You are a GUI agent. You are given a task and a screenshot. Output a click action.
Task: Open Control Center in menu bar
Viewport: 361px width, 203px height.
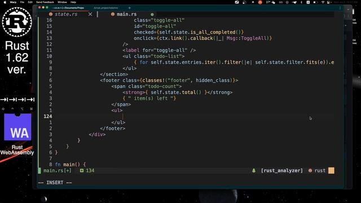[x=329, y=2]
